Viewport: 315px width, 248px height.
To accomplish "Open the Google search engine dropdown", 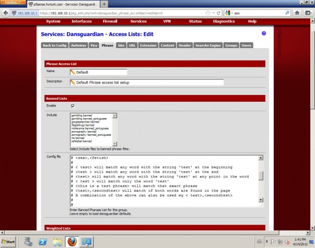I will click(x=229, y=13).
